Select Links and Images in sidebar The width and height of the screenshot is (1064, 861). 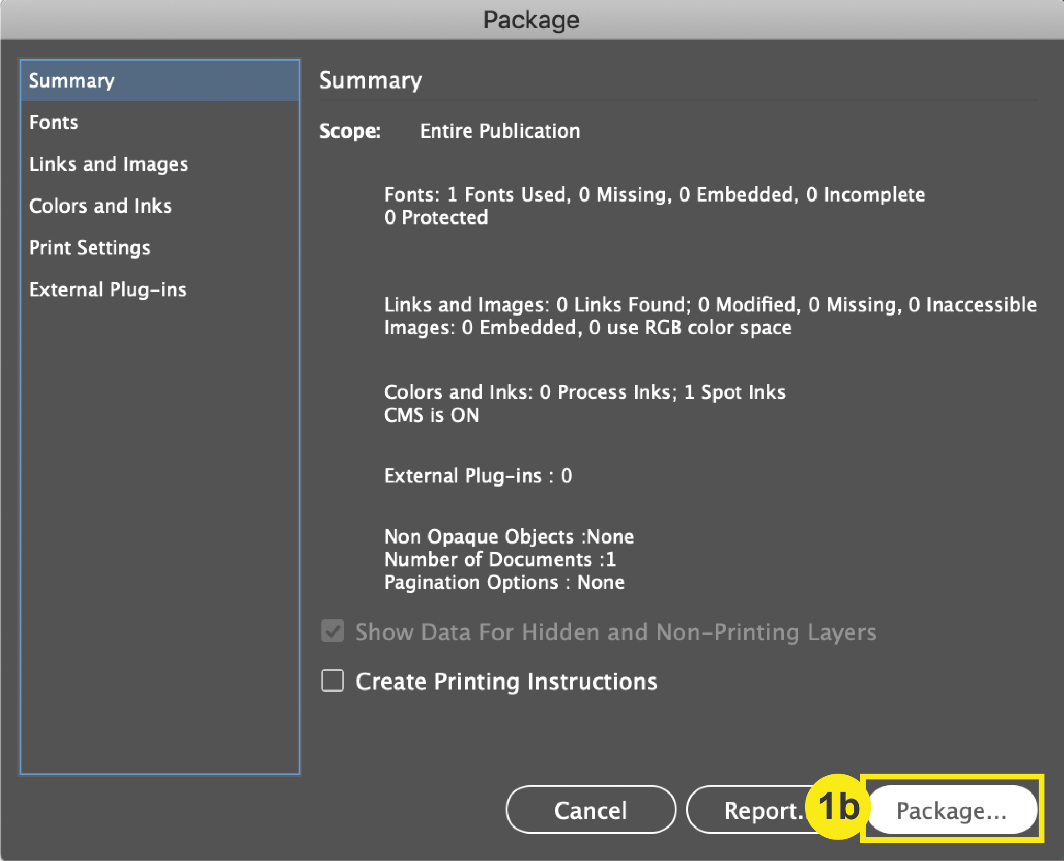point(109,164)
